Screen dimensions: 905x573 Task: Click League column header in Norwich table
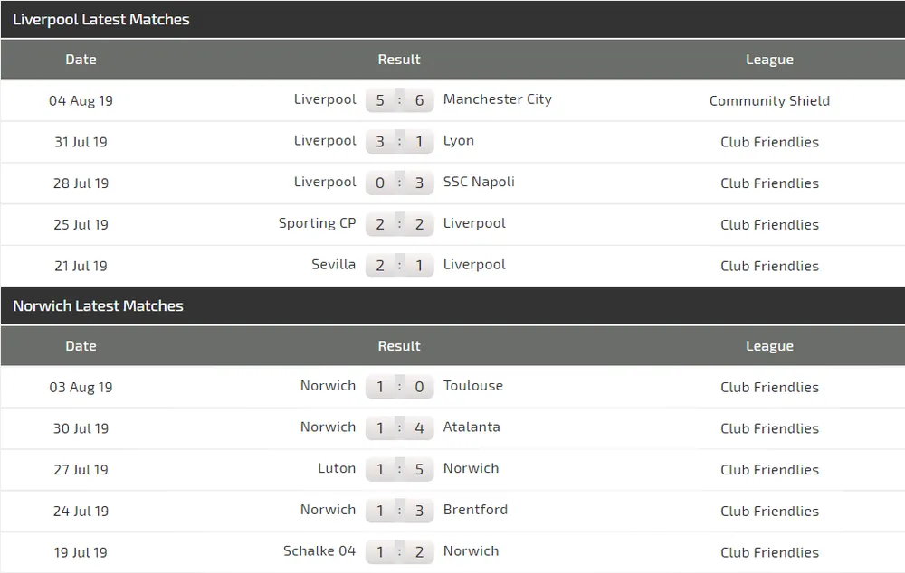tap(769, 346)
